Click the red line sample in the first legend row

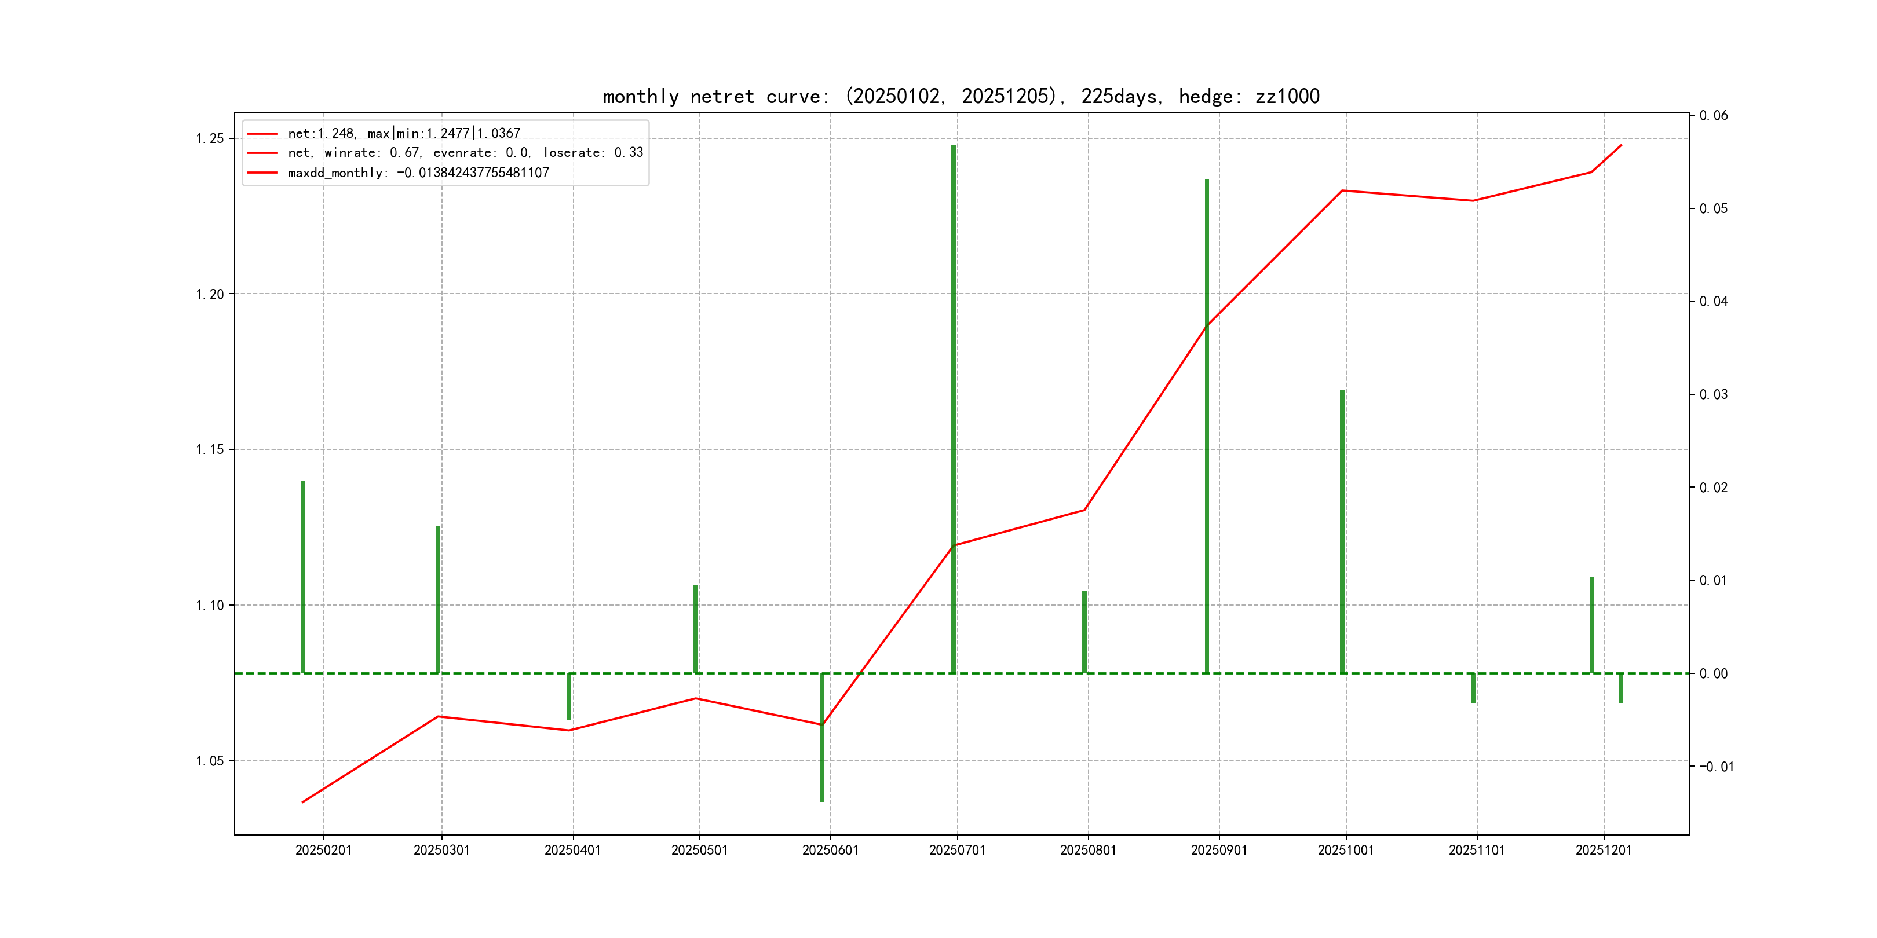pos(262,134)
